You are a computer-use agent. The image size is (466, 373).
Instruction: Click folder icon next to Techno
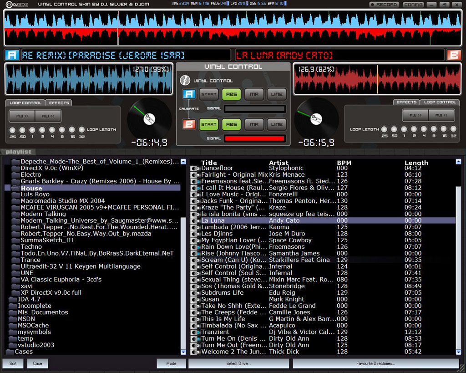[15, 247]
